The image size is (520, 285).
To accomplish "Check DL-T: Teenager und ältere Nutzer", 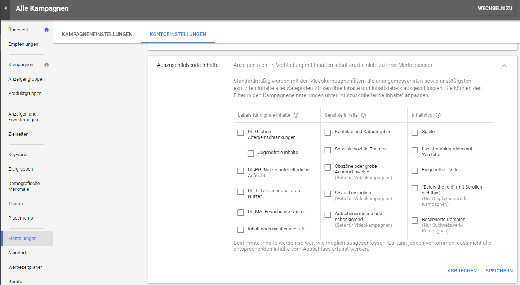I will (241, 192).
